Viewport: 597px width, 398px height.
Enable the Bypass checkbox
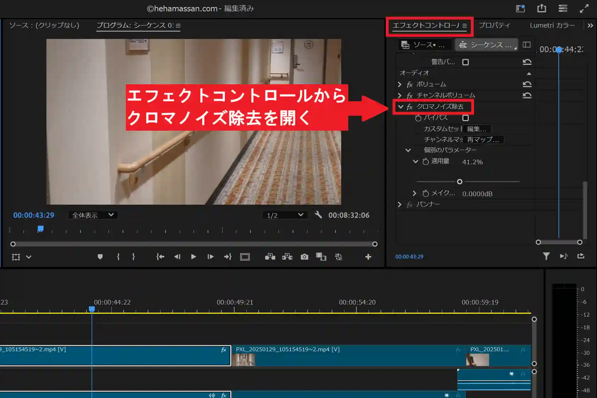tap(466, 118)
